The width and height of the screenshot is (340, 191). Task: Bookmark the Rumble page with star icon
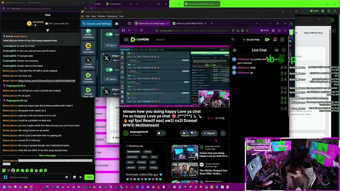(x=247, y=31)
